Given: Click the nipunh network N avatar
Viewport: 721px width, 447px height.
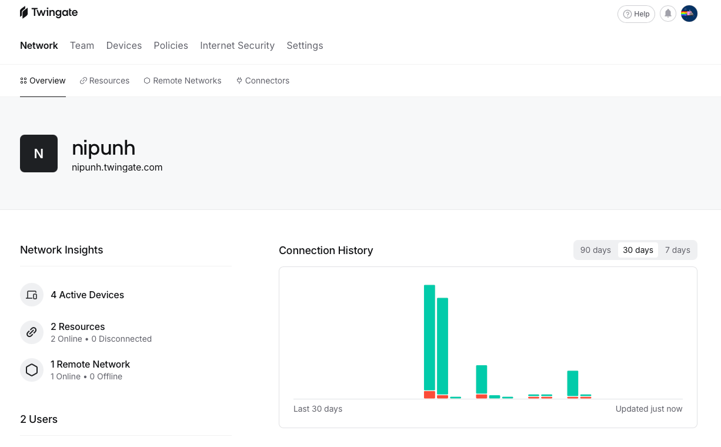Looking at the screenshot, I should pyautogui.click(x=39, y=154).
